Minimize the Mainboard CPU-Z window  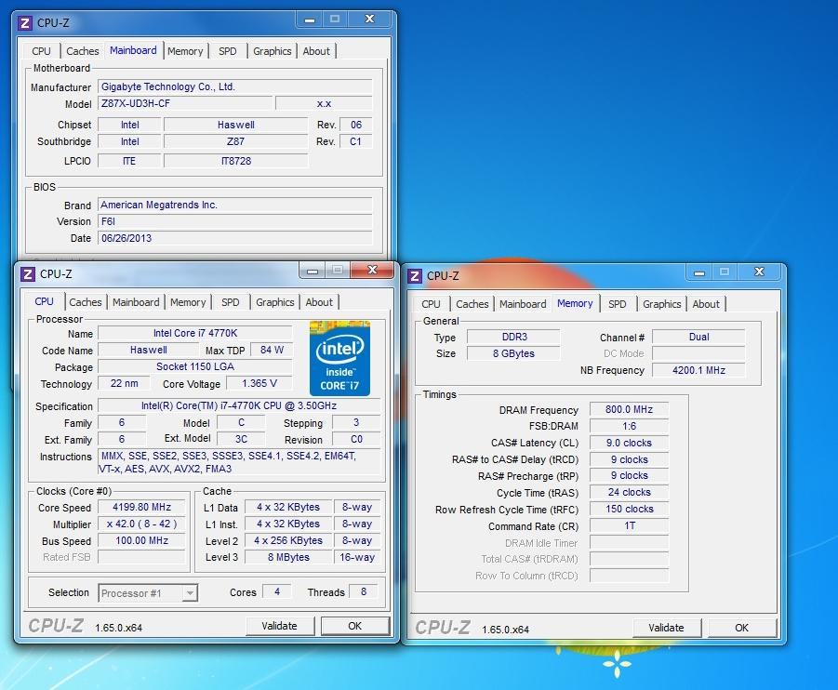coord(310,20)
